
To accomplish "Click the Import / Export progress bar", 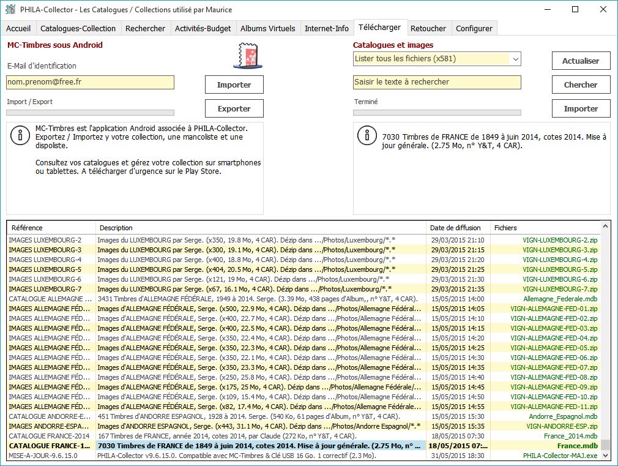I will 91,113.
